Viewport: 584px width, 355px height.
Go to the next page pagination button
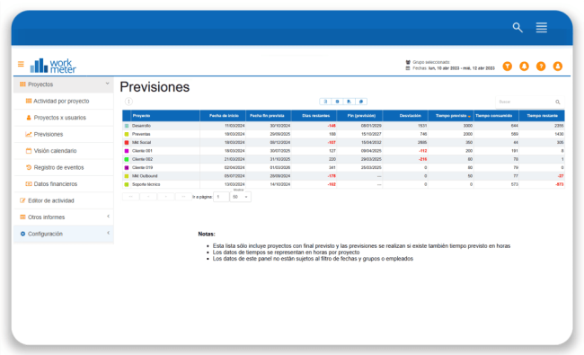[x=165, y=197]
